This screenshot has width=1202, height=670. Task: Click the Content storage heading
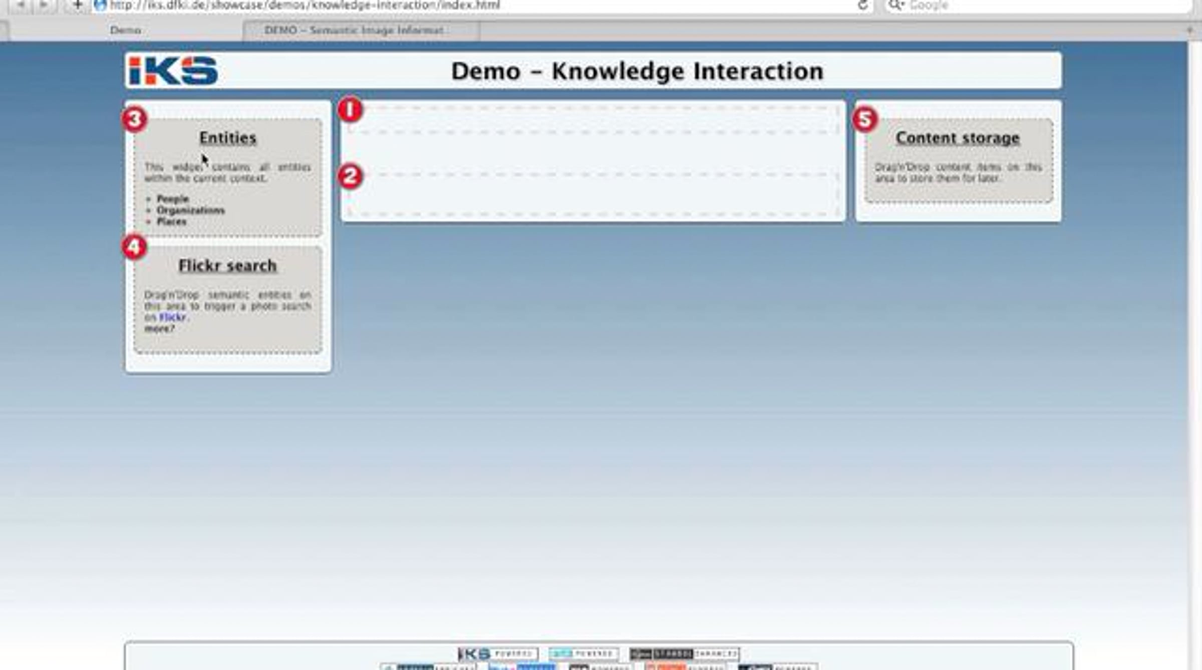pos(957,138)
